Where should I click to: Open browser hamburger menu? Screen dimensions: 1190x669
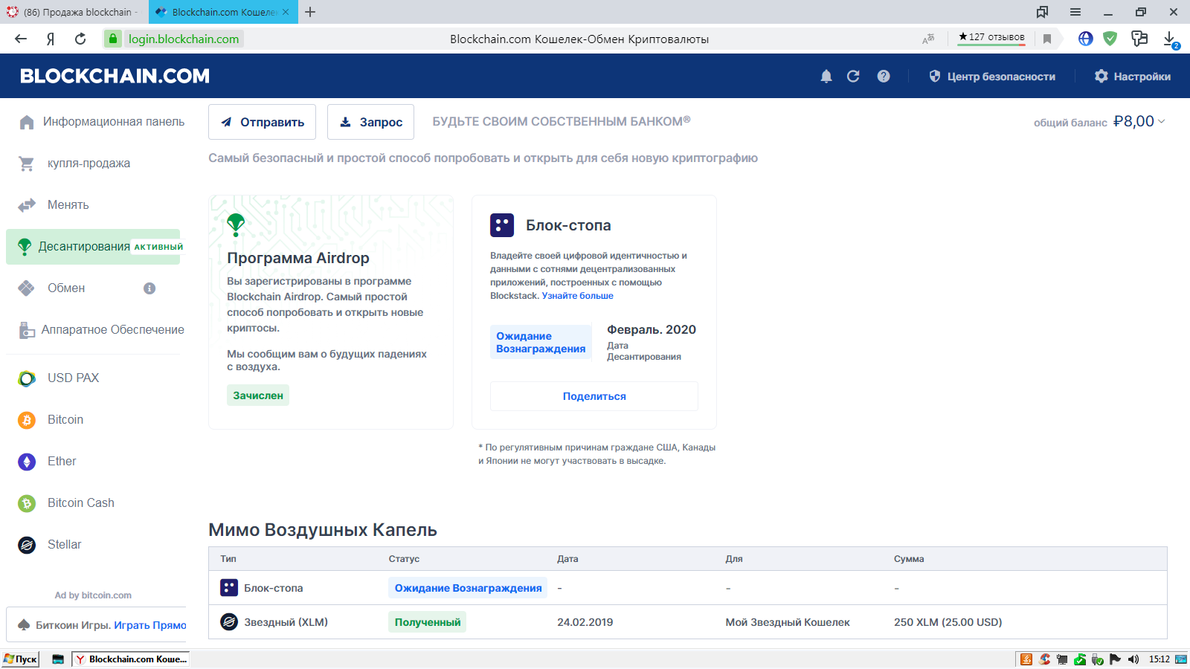point(1075,12)
